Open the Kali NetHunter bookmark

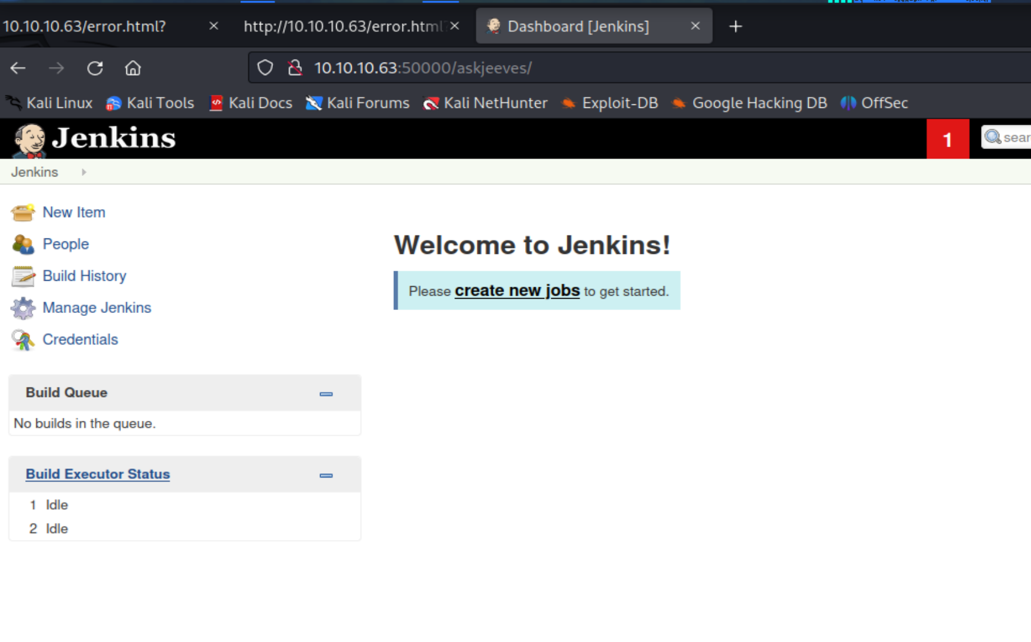(x=485, y=103)
